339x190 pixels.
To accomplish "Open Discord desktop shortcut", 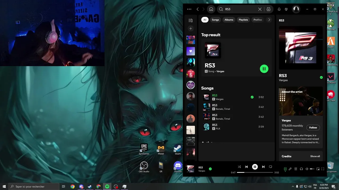I will 178,167.
